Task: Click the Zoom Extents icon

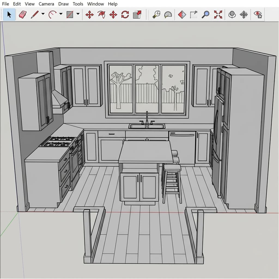Action: pos(218,14)
